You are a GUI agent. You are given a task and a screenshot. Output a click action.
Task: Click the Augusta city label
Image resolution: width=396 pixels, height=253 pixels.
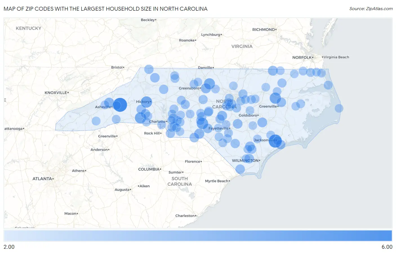pyautogui.click(x=122, y=190)
